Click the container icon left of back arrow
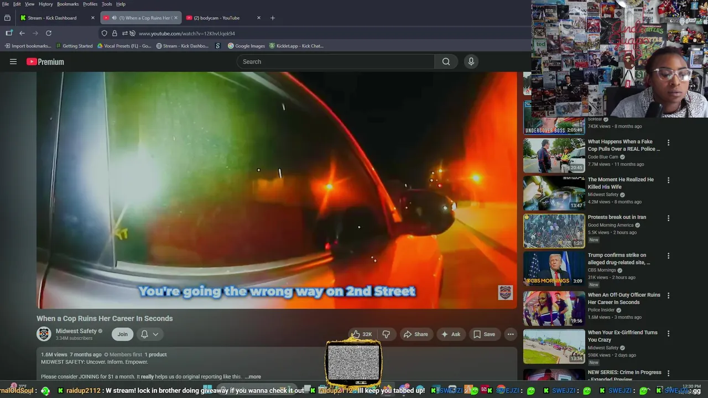The width and height of the screenshot is (708, 398). (x=9, y=33)
